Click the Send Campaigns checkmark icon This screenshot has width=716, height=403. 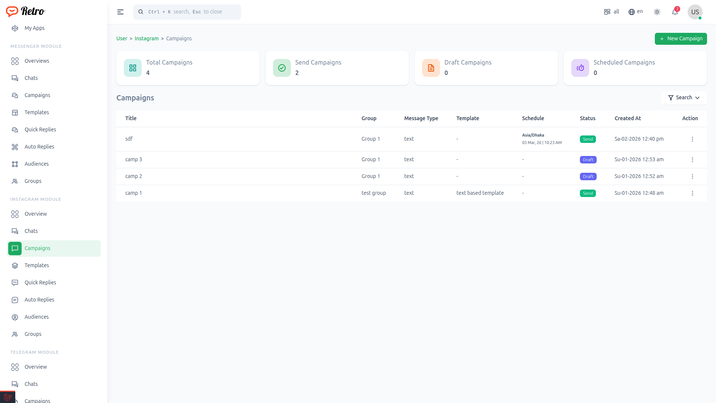point(282,68)
